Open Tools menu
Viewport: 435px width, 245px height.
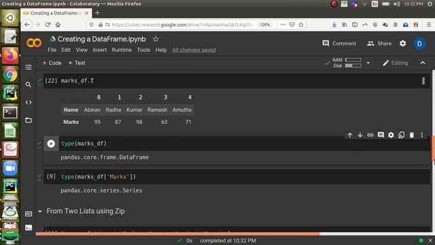tap(143, 50)
